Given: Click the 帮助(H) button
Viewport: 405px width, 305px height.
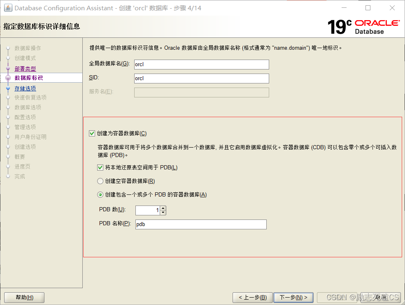Looking at the screenshot, I should point(24,298).
